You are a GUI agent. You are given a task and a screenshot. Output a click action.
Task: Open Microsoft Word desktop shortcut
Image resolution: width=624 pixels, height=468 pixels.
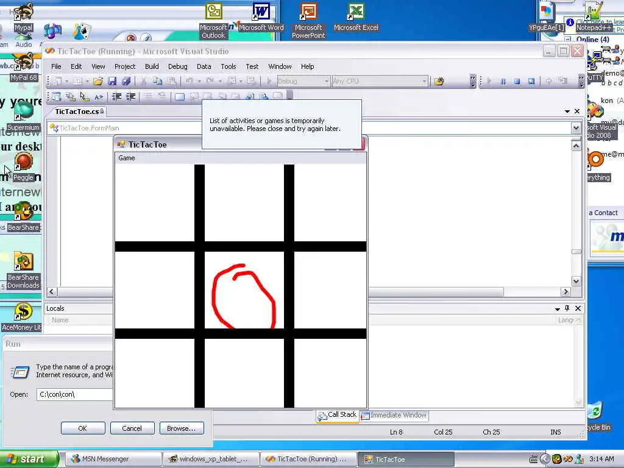point(261,16)
